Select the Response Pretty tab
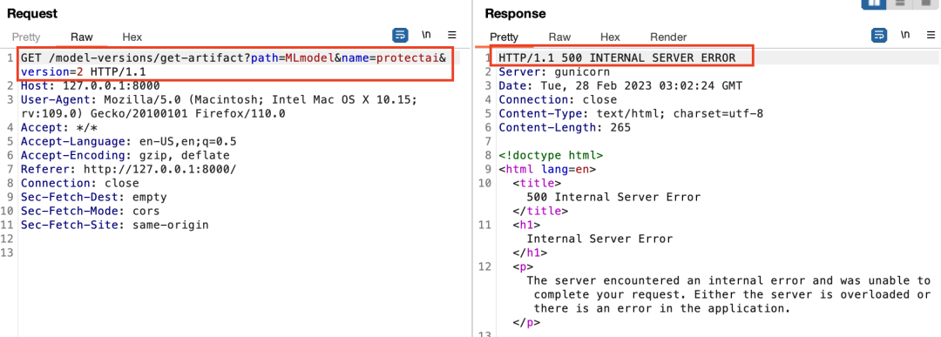Screen dimensions: 941x337 coord(504,37)
